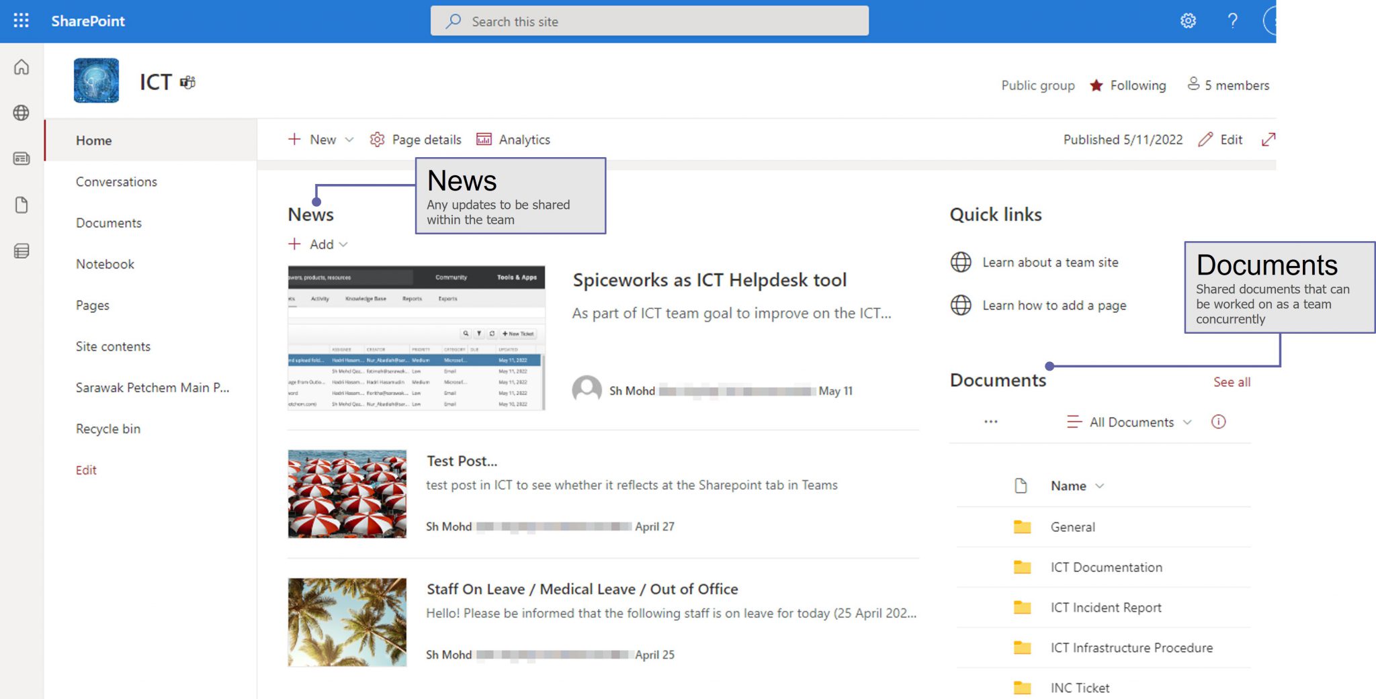Open the Add dropdown under News
1376x699 pixels.
pos(318,244)
